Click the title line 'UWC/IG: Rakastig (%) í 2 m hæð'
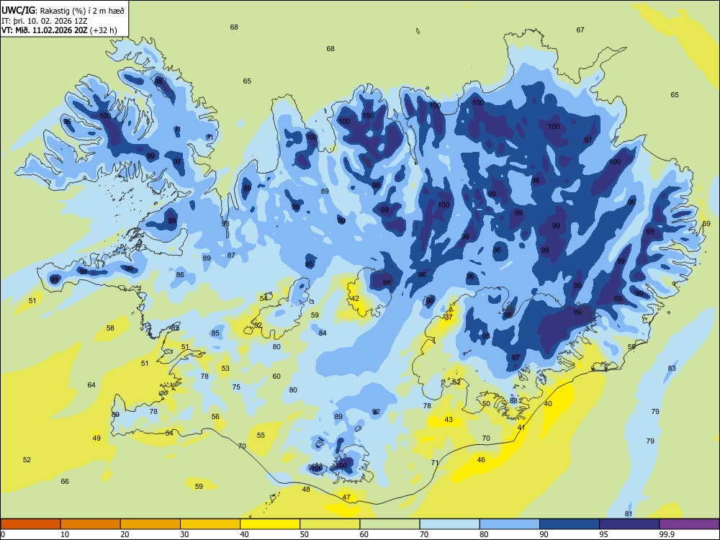720x540 pixels. [x=63, y=10]
